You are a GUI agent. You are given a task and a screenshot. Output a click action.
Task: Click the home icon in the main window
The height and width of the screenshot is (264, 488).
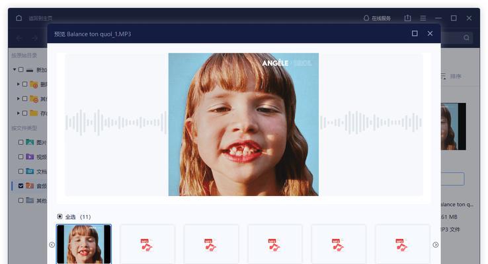(19, 18)
